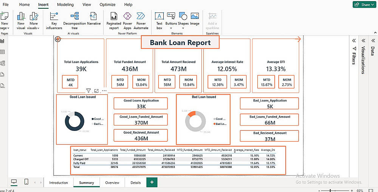Viewport: 378px width, 192px height.
Task: Click the Share button
Action: click(364, 5)
